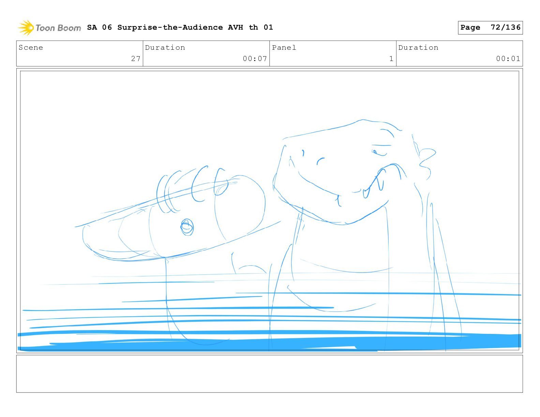Click the Toon Boom logo
This screenshot has height=417, width=540.
49,28
